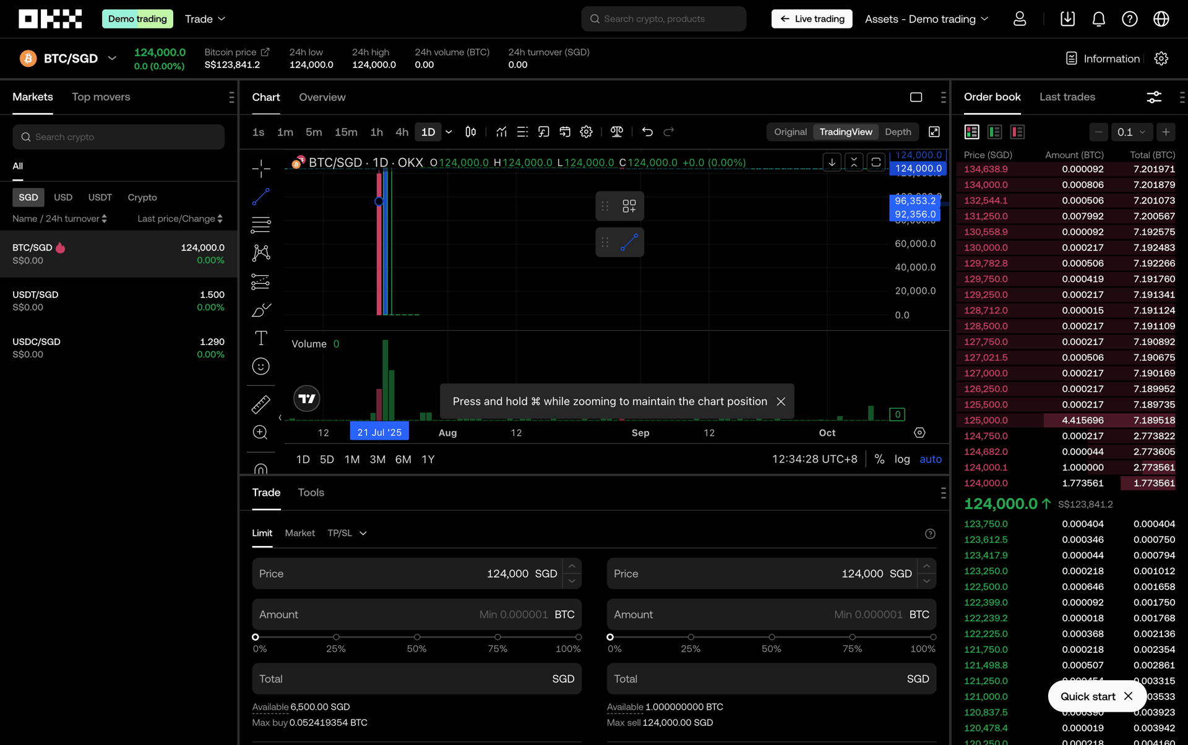The height and width of the screenshot is (745, 1188).
Task: Select the ruler measure tool
Action: 260,404
